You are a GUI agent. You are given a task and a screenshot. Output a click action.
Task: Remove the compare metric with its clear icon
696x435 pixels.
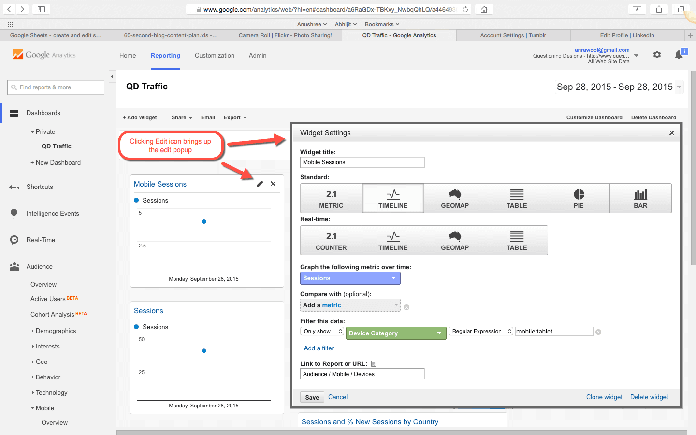pos(406,307)
